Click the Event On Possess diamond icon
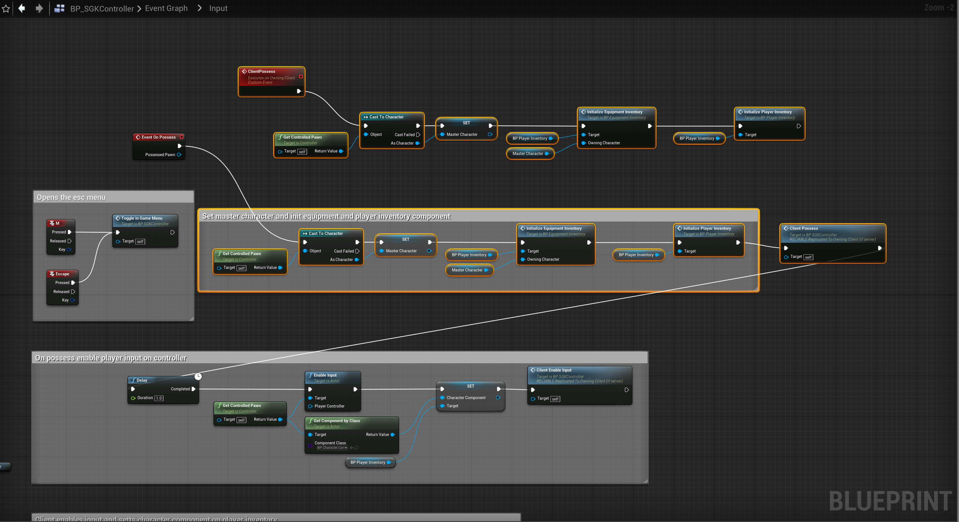This screenshot has height=522, width=959. (138, 137)
